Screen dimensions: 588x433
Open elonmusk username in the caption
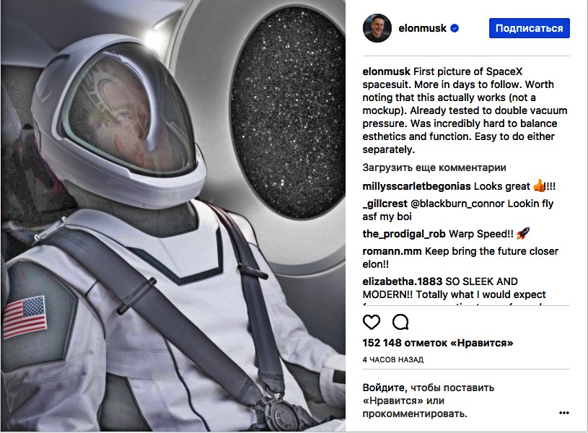(386, 71)
